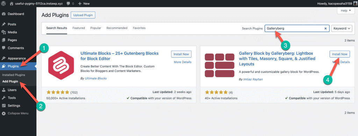
Task: Click the Galleryberg plugin thumbnail
Action: tap(220, 65)
